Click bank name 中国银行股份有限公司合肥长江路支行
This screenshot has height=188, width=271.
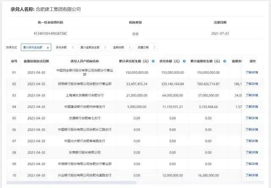85,130
